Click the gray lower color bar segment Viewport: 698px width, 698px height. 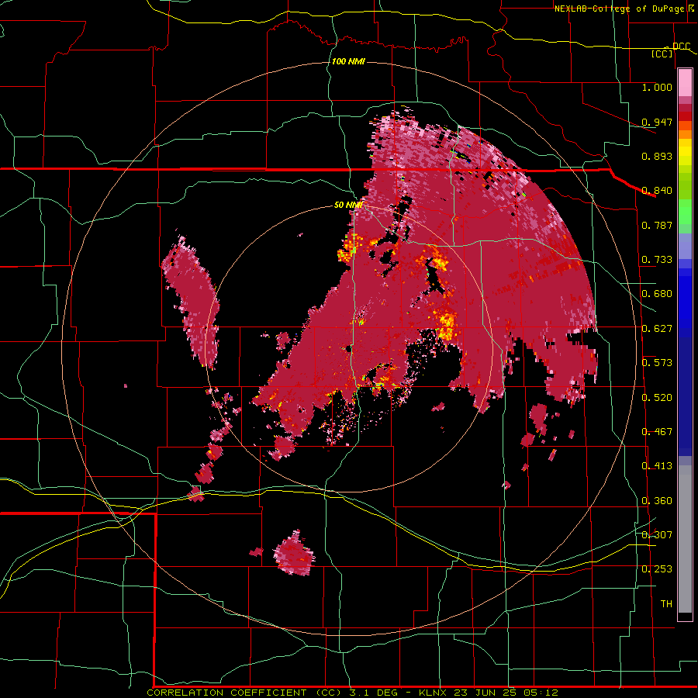pos(685,539)
